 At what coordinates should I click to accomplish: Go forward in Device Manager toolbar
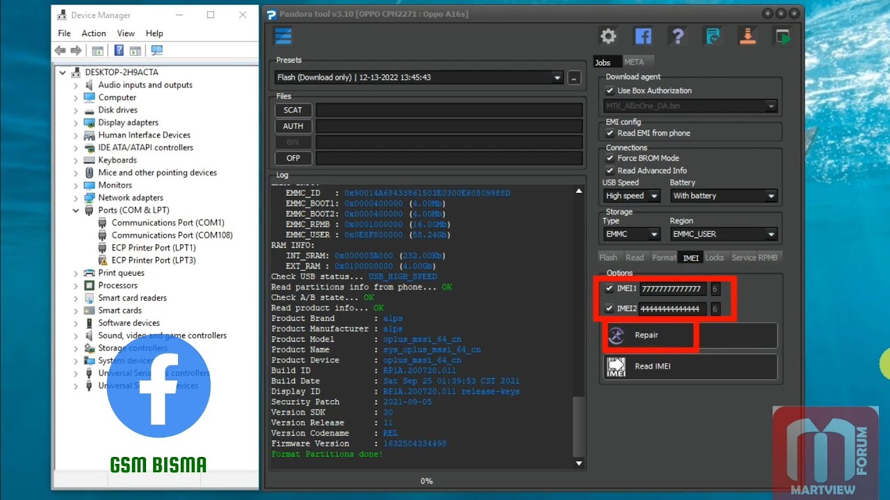tap(76, 51)
